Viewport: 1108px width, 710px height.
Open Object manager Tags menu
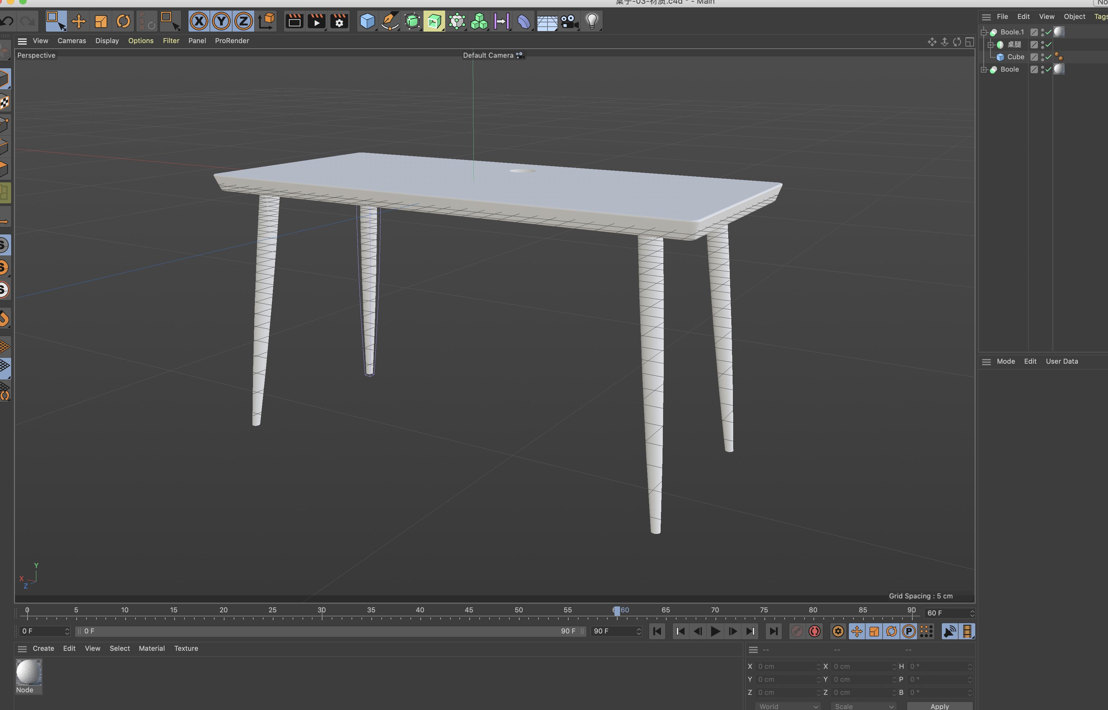coord(1101,17)
